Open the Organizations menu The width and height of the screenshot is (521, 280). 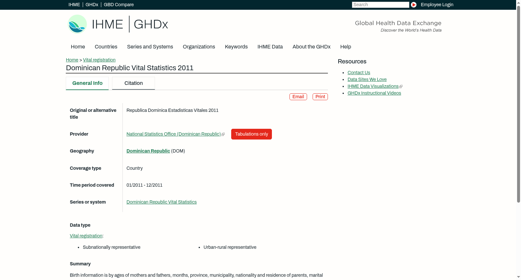[x=199, y=47]
